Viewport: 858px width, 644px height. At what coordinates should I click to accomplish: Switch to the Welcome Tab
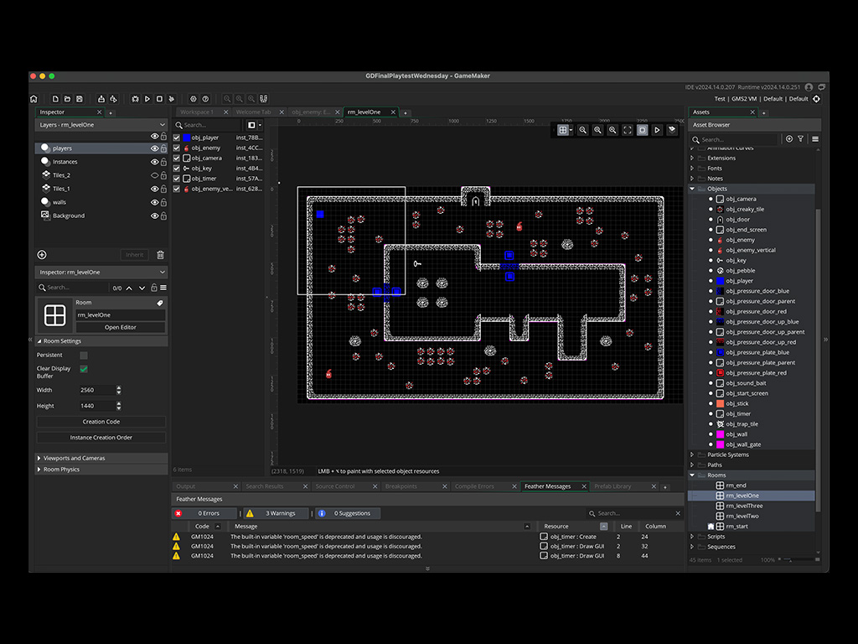(x=256, y=112)
